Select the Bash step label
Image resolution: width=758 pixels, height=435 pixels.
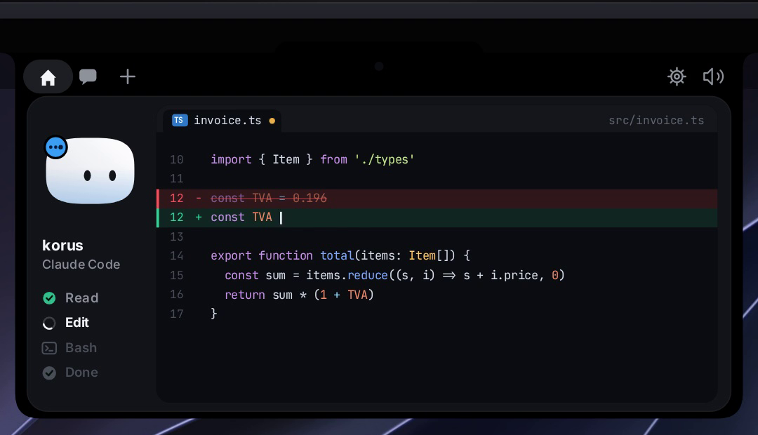pyautogui.click(x=81, y=347)
